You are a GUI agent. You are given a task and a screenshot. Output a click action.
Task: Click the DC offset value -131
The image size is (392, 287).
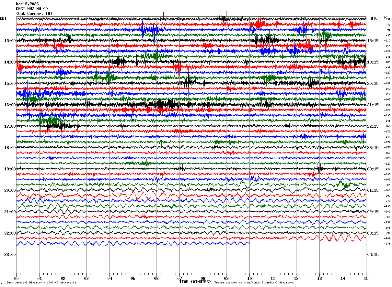(387, 57)
